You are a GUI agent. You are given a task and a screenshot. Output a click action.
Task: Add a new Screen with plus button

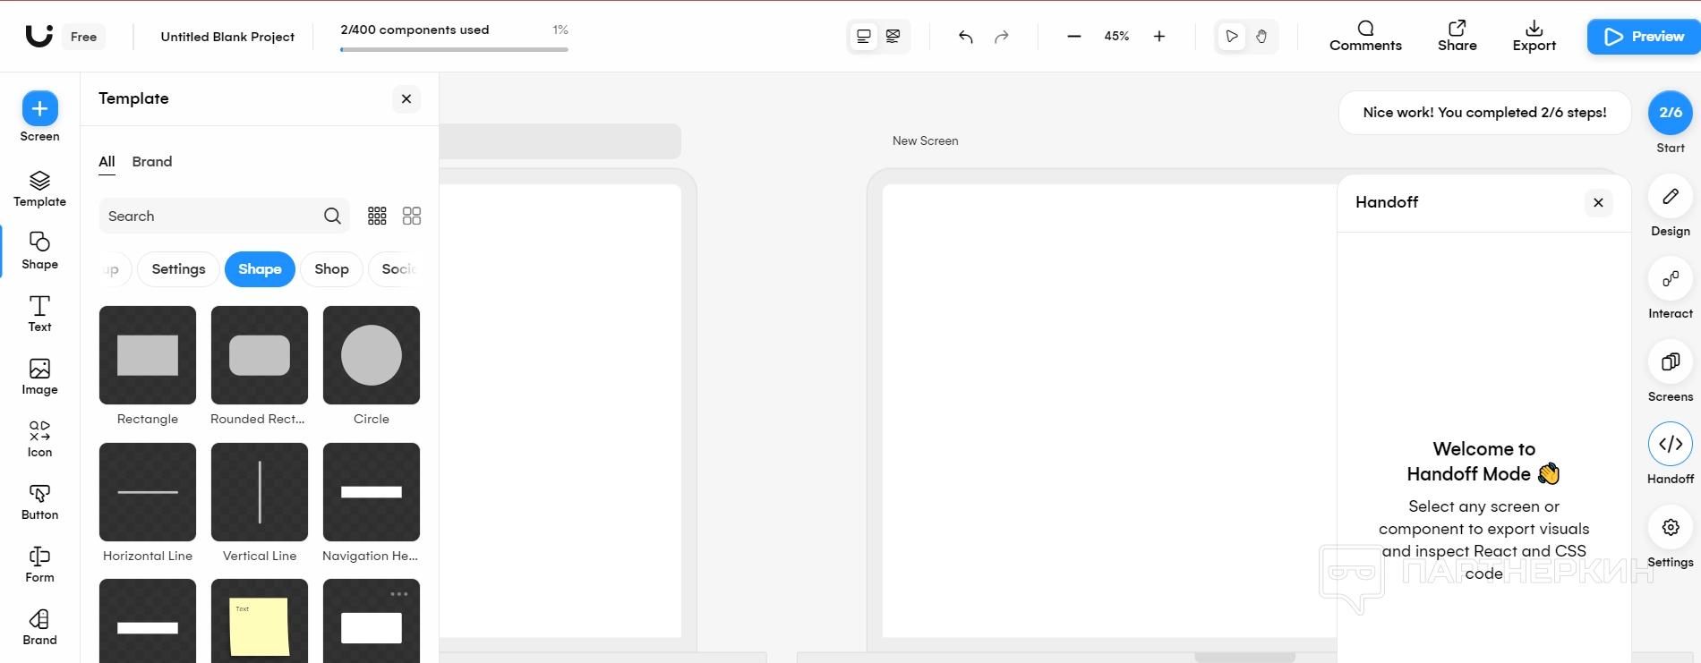pyautogui.click(x=39, y=109)
